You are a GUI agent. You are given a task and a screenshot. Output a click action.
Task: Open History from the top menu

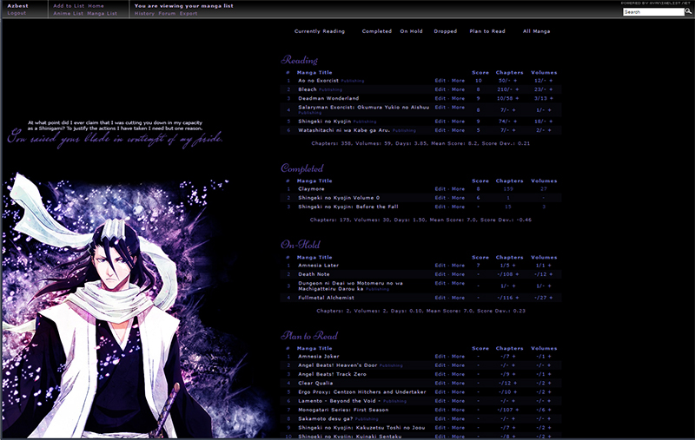coord(143,14)
